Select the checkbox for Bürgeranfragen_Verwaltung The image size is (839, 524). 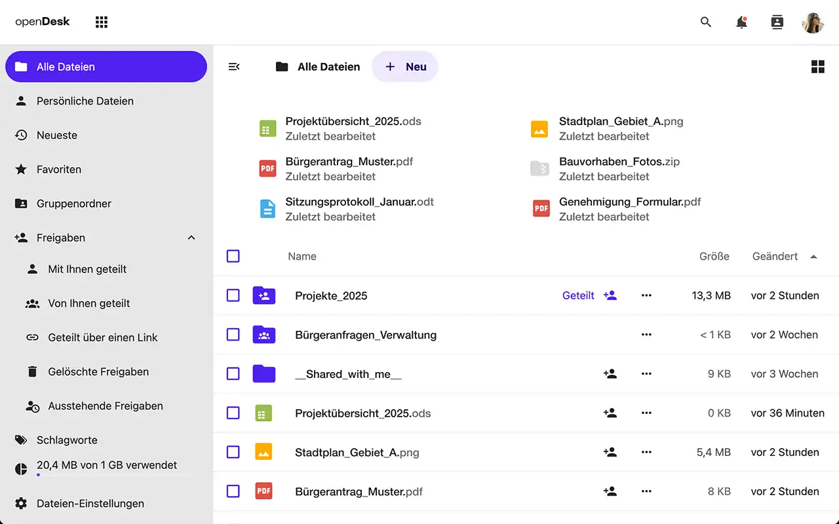[233, 335]
